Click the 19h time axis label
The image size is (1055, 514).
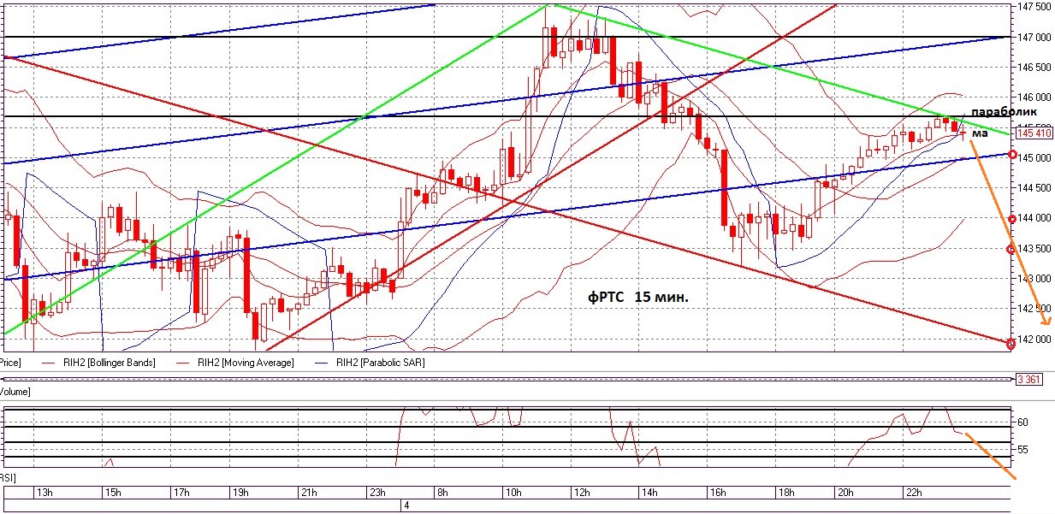click(240, 493)
